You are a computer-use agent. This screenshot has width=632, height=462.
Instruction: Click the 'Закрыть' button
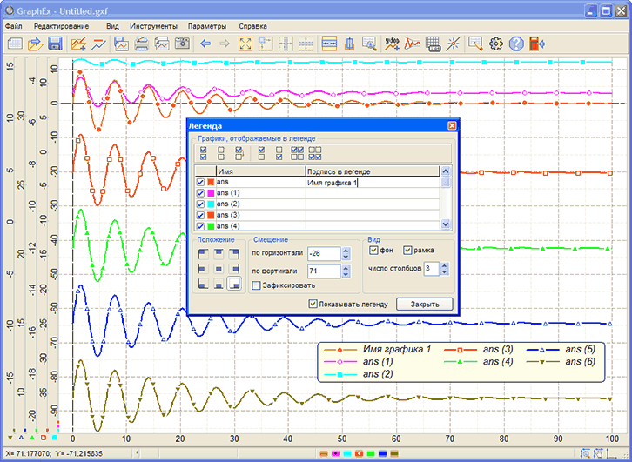(424, 304)
